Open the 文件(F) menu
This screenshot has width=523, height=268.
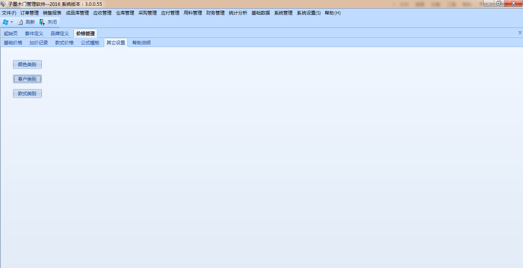click(9, 13)
